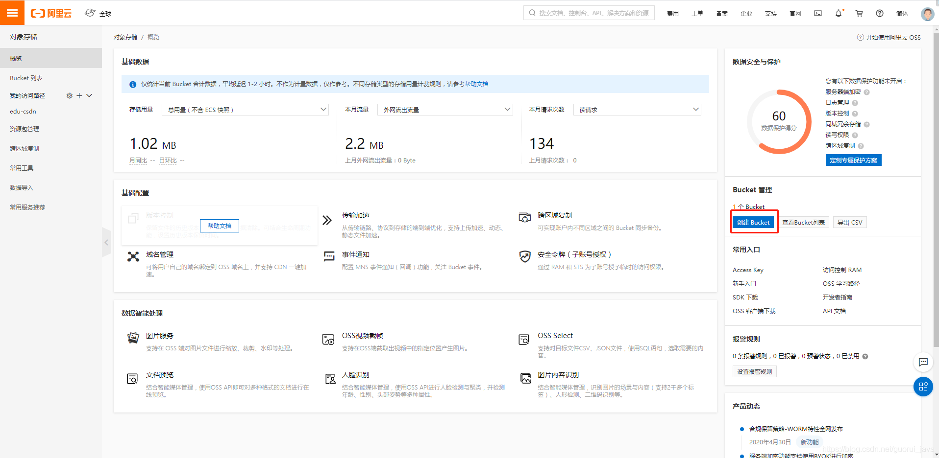Open the API 文档 link

(834, 311)
